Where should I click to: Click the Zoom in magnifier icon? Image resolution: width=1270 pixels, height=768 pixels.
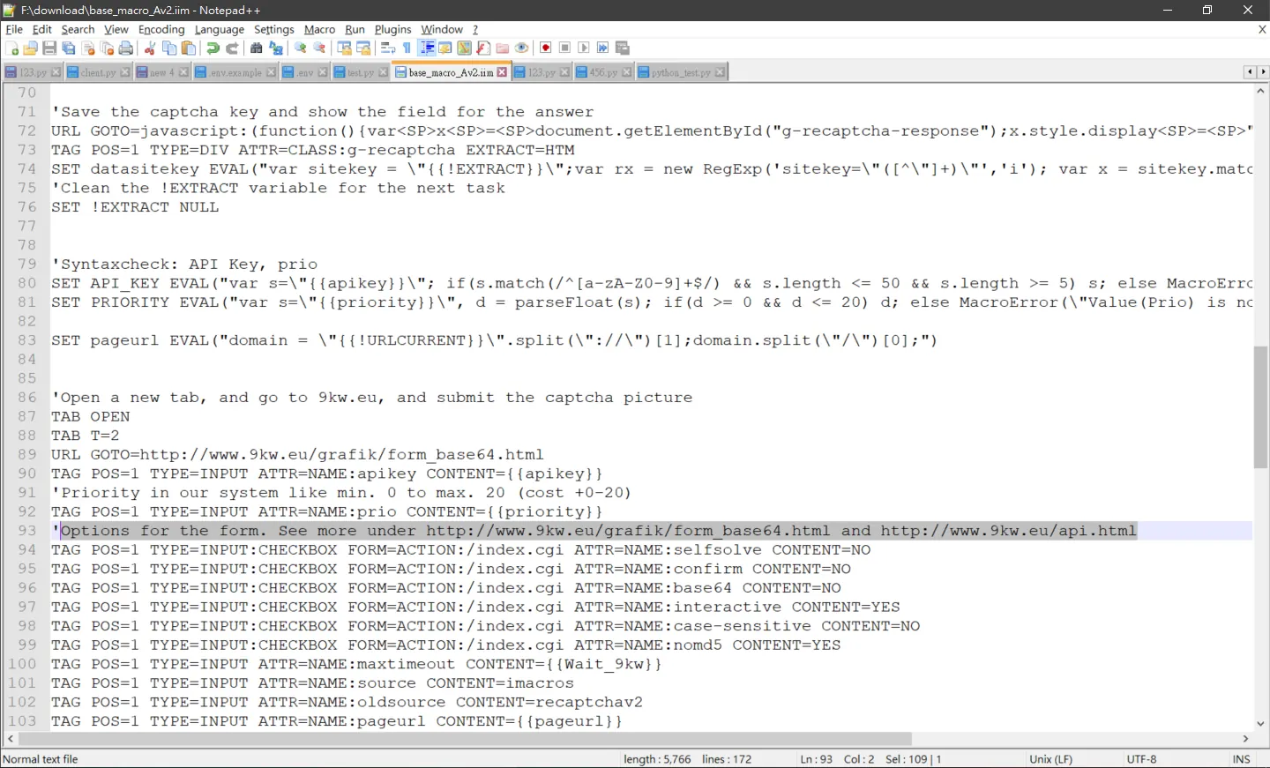click(x=301, y=48)
